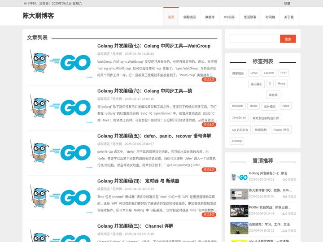Open article Golang 并发编程(六) 锁
Viewport: 323px width, 242px height.
pos(144,91)
